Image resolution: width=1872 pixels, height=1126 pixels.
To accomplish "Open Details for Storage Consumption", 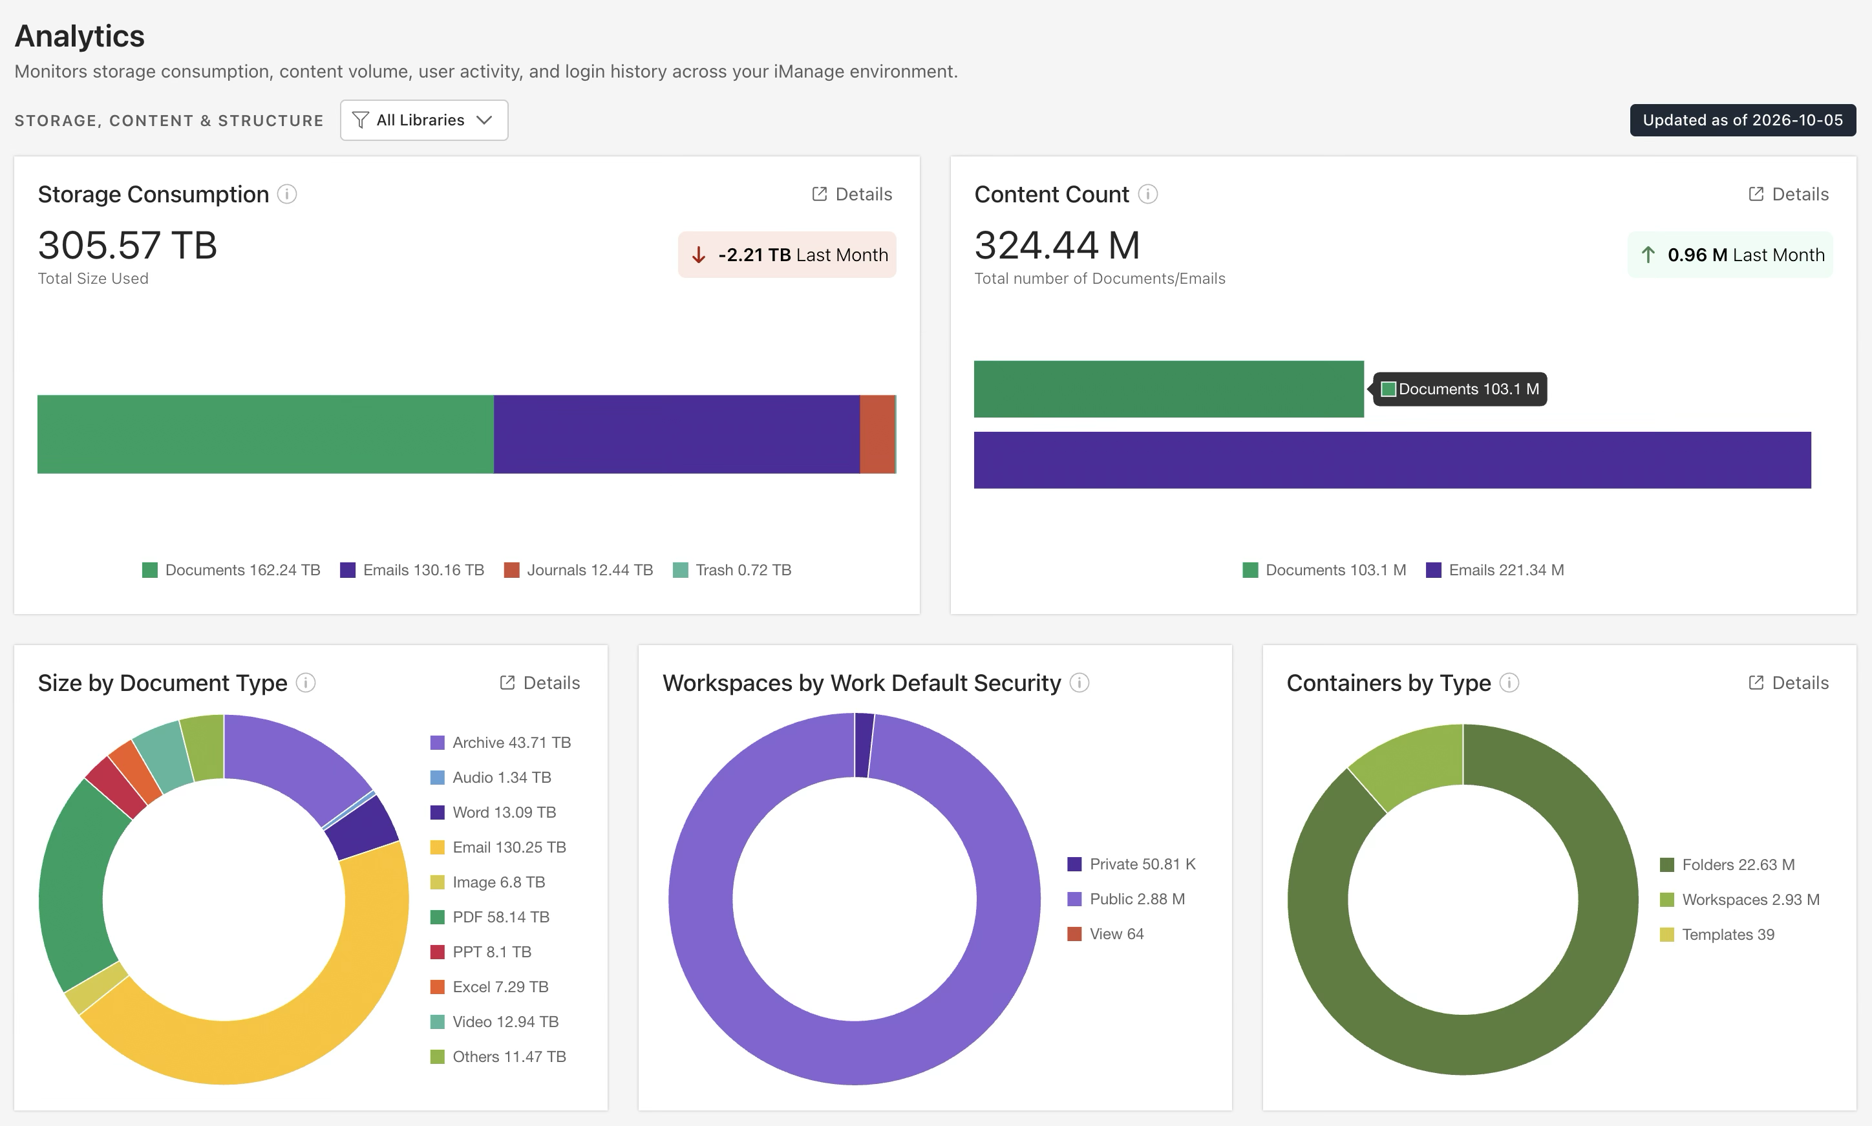I will [x=851, y=195].
